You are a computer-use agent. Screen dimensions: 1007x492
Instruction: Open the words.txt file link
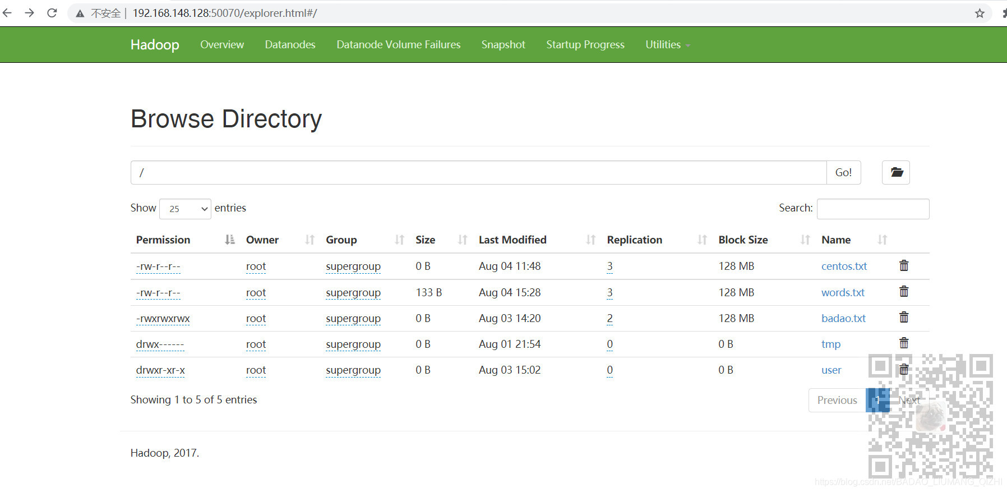click(843, 292)
